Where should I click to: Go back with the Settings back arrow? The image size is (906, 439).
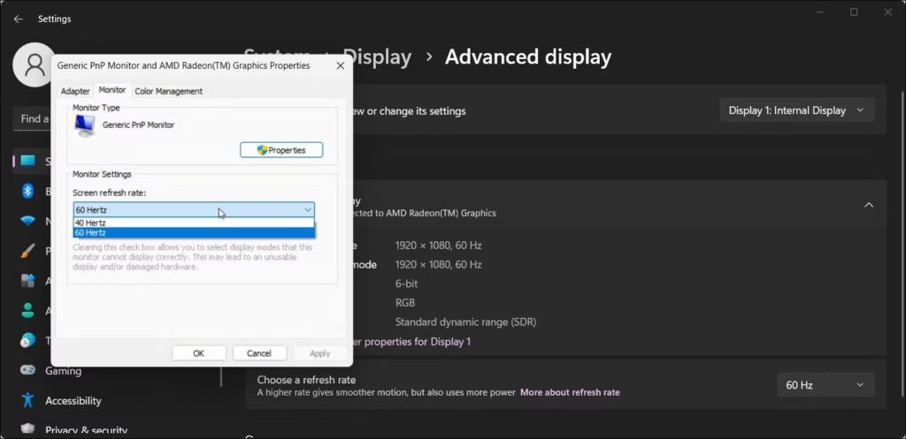(x=19, y=19)
